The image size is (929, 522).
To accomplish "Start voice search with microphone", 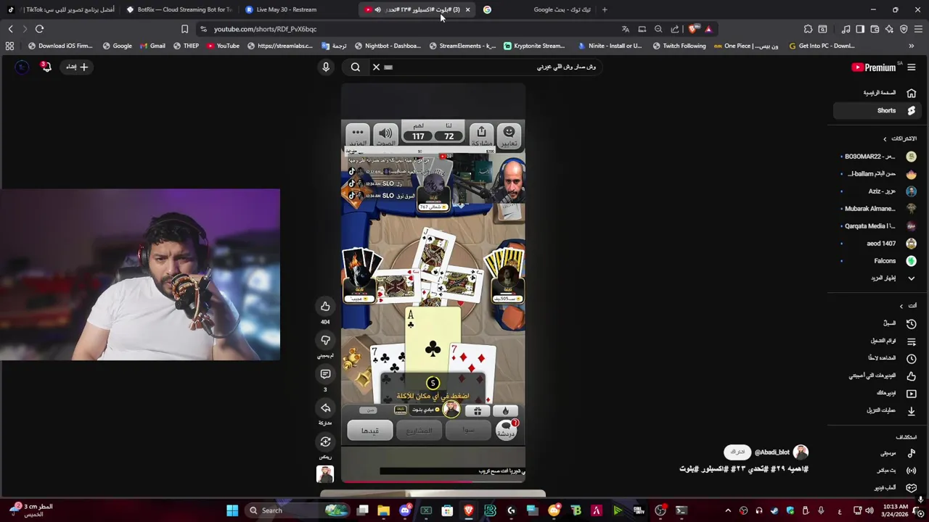I will click(x=326, y=67).
